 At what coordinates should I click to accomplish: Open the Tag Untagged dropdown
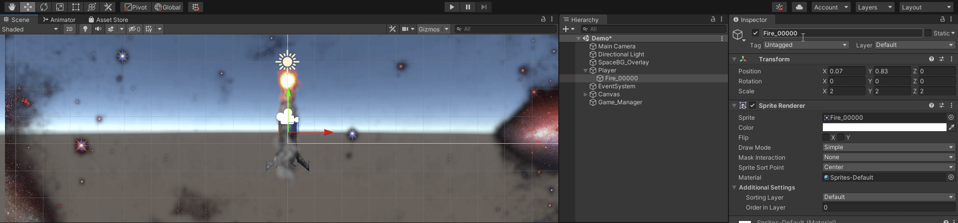pyautogui.click(x=806, y=45)
